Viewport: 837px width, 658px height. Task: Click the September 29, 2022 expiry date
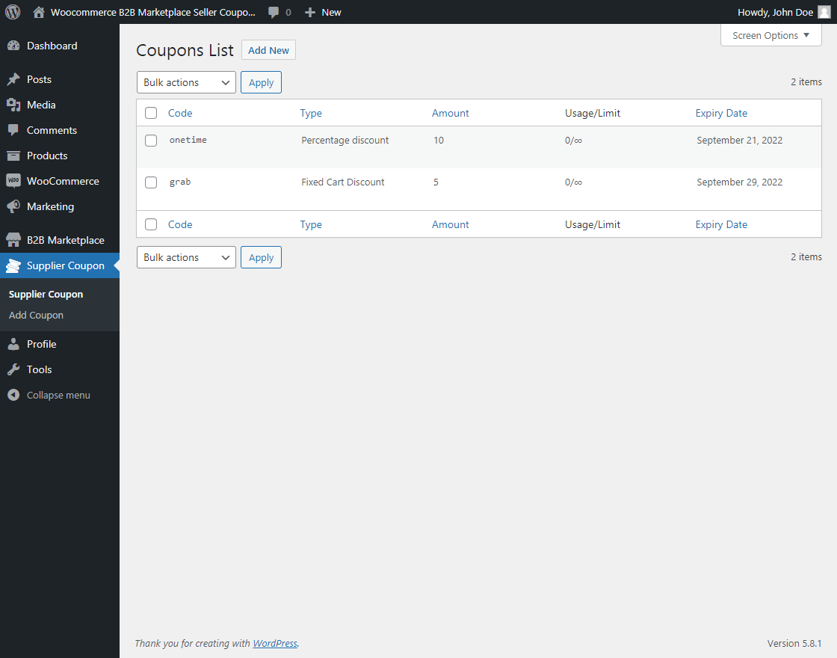pos(739,182)
